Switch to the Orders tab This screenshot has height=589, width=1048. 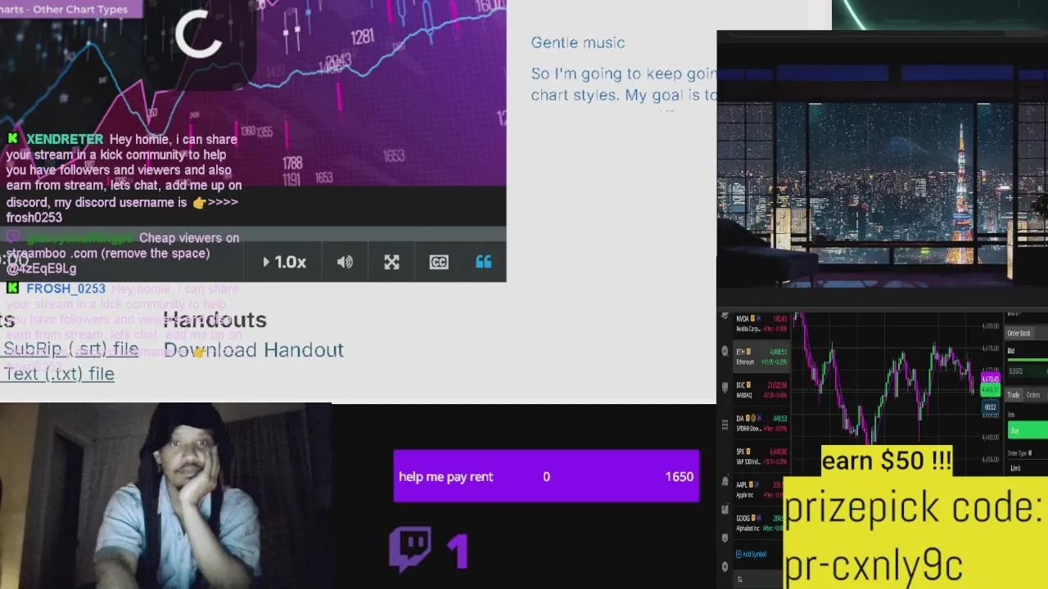pyautogui.click(x=1033, y=395)
